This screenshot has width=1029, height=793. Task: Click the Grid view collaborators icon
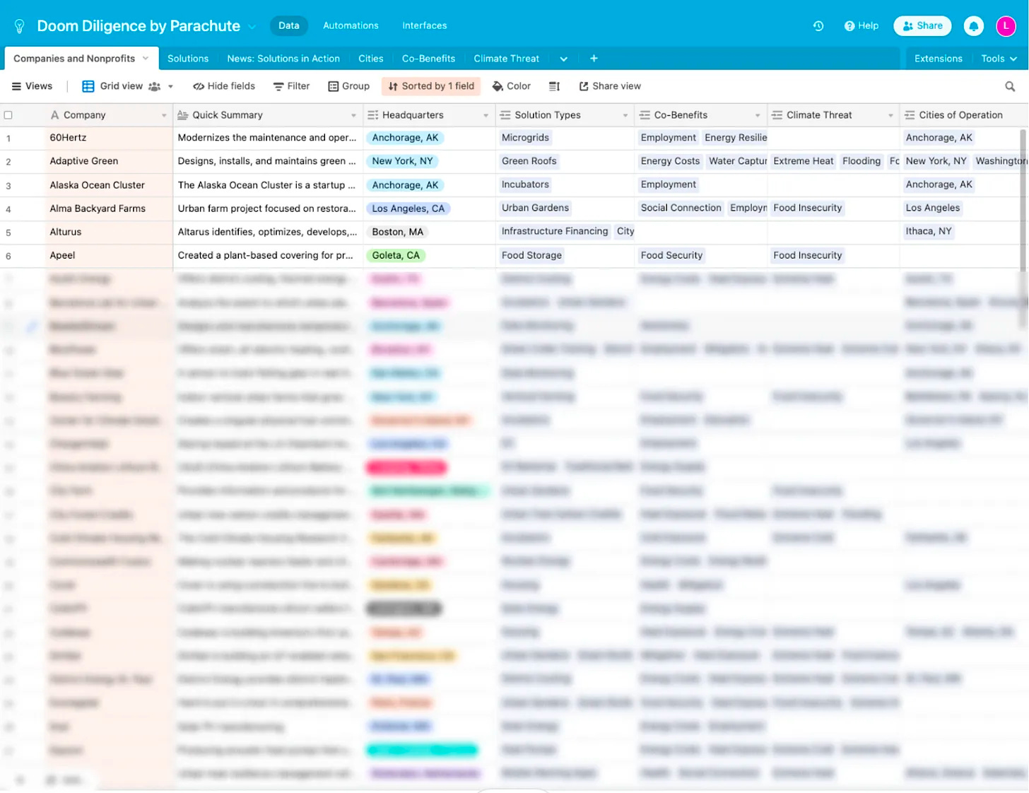tap(155, 86)
